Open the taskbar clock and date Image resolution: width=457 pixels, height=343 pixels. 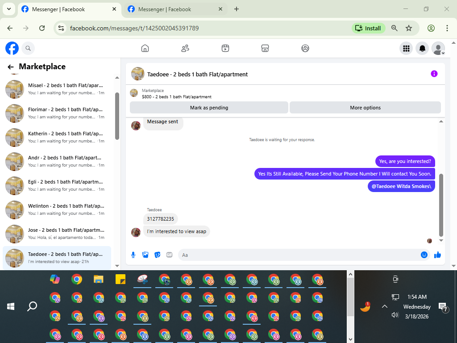417,306
